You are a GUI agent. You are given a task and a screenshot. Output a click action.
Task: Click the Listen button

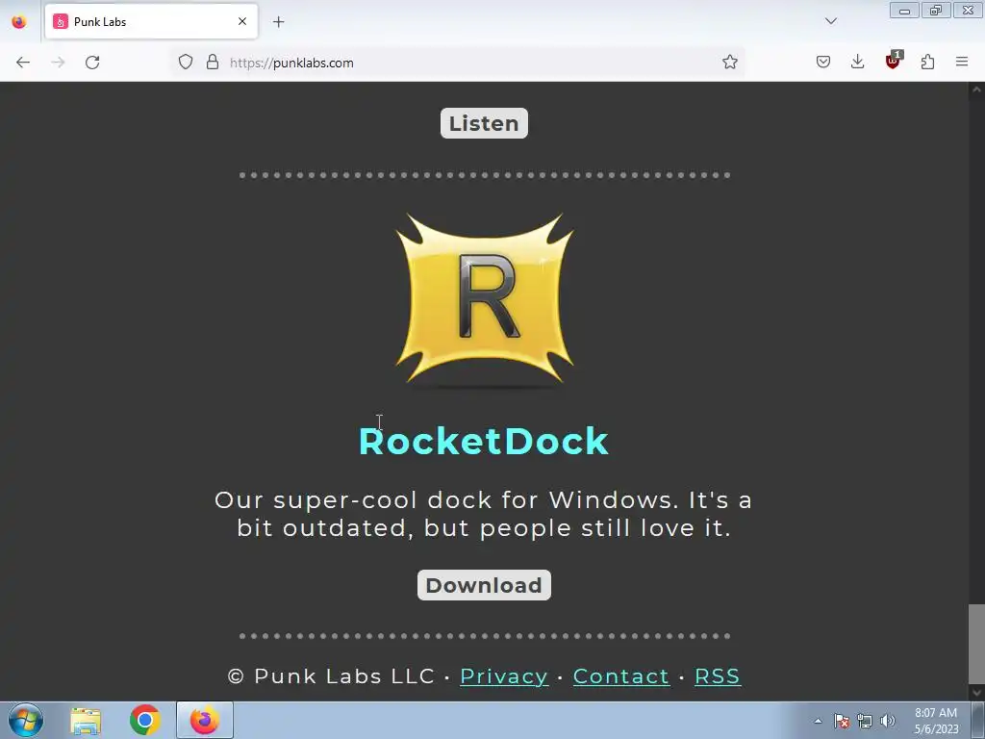click(484, 123)
